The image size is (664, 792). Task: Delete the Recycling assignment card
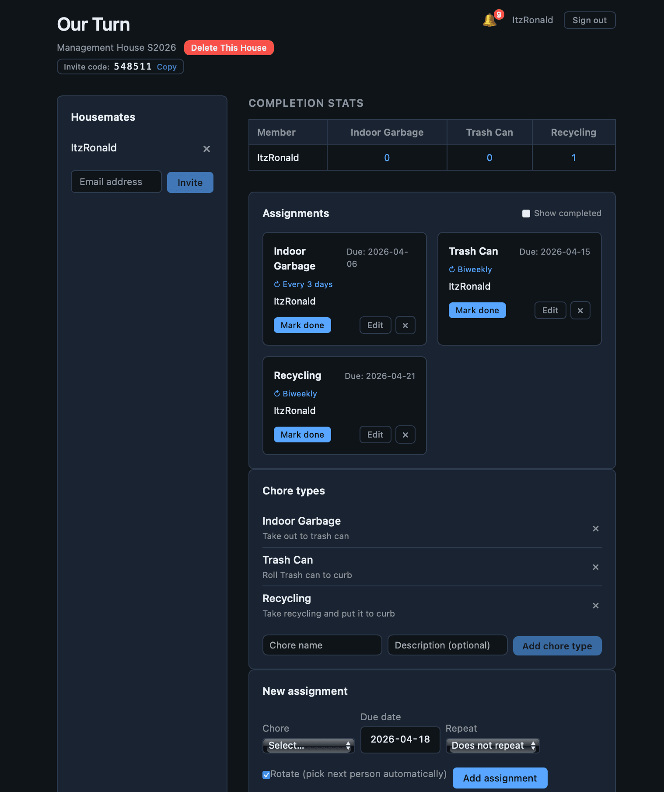pyautogui.click(x=405, y=435)
